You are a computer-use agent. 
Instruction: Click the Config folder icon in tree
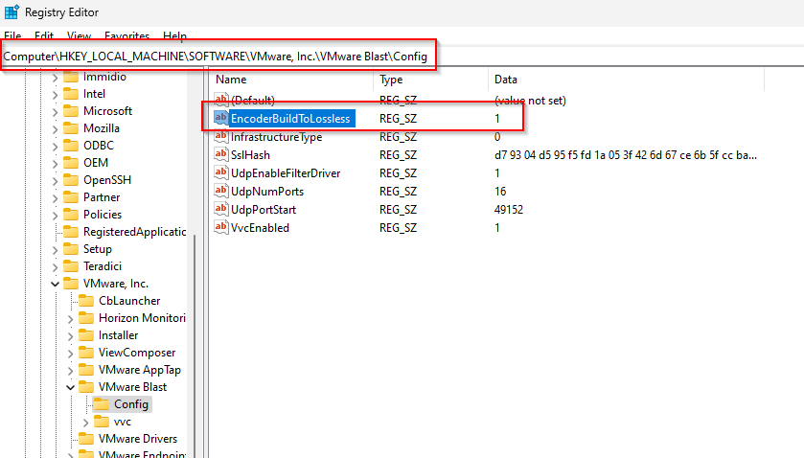[102, 404]
